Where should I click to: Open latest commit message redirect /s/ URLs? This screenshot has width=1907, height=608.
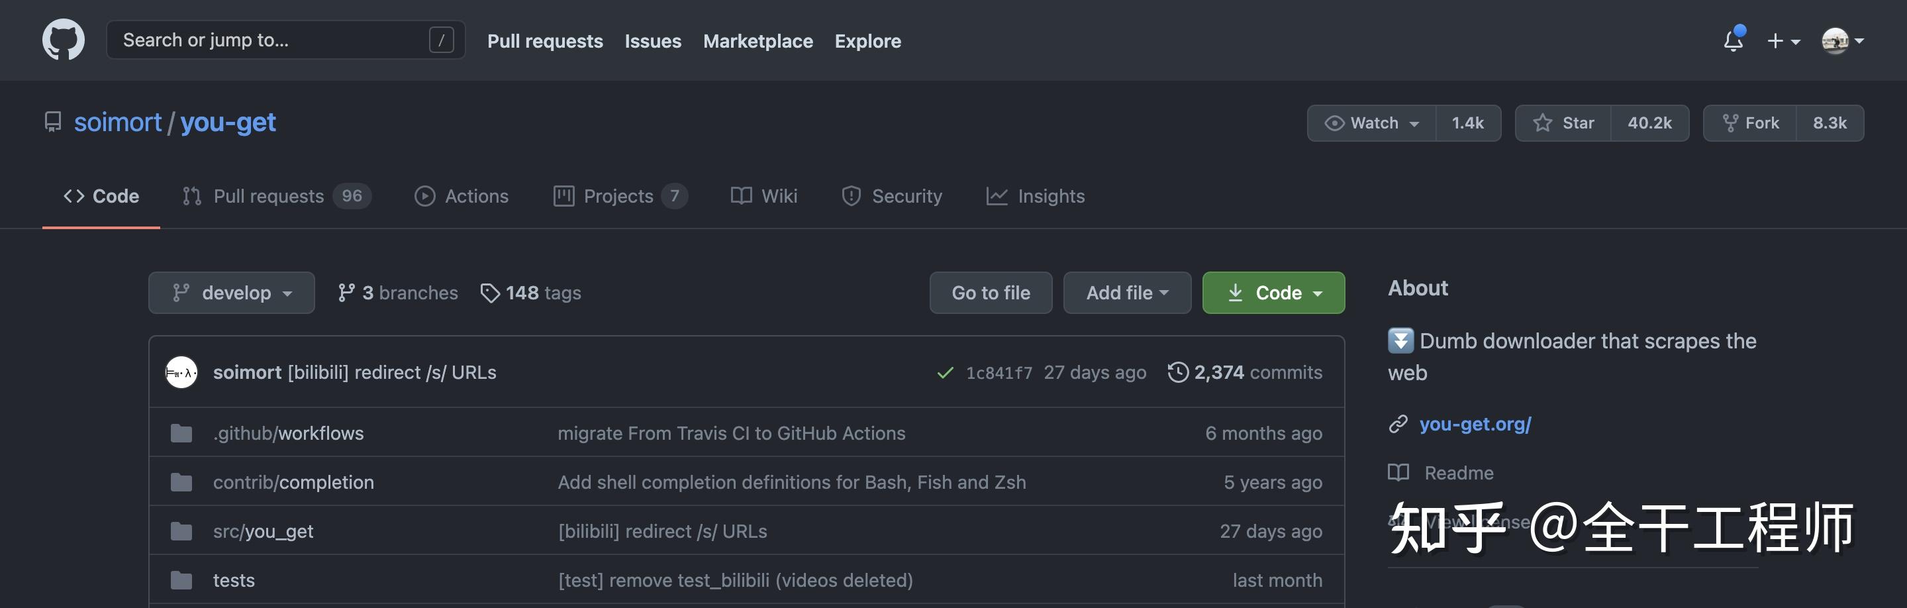click(x=393, y=372)
